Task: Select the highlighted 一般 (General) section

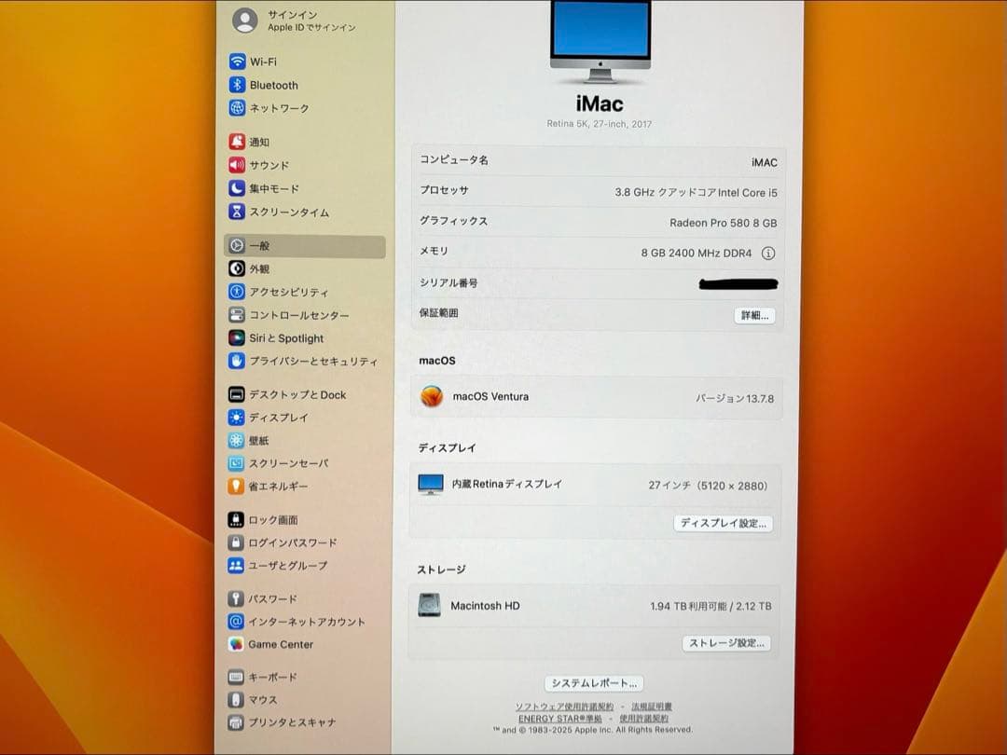Action: tap(261, 245)
